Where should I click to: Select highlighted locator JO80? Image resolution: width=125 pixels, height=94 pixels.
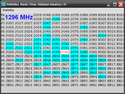[84, 52]
